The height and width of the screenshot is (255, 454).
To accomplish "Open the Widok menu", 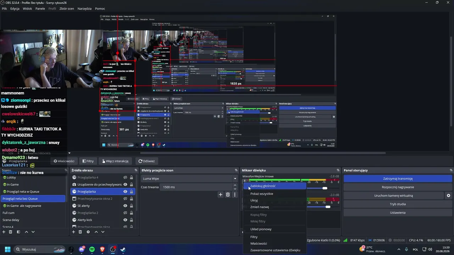I will tap(27, 8).
